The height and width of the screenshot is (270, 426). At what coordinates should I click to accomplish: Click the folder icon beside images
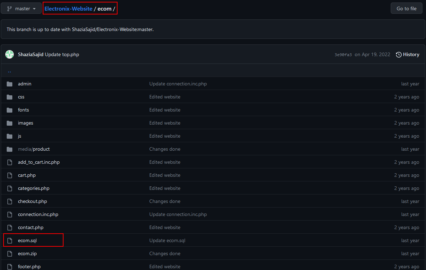(10, 123)
